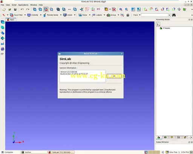Open the red pencil tool dropdown arrow
Viewport: 193px width, 154px height.
coord(8,15)
